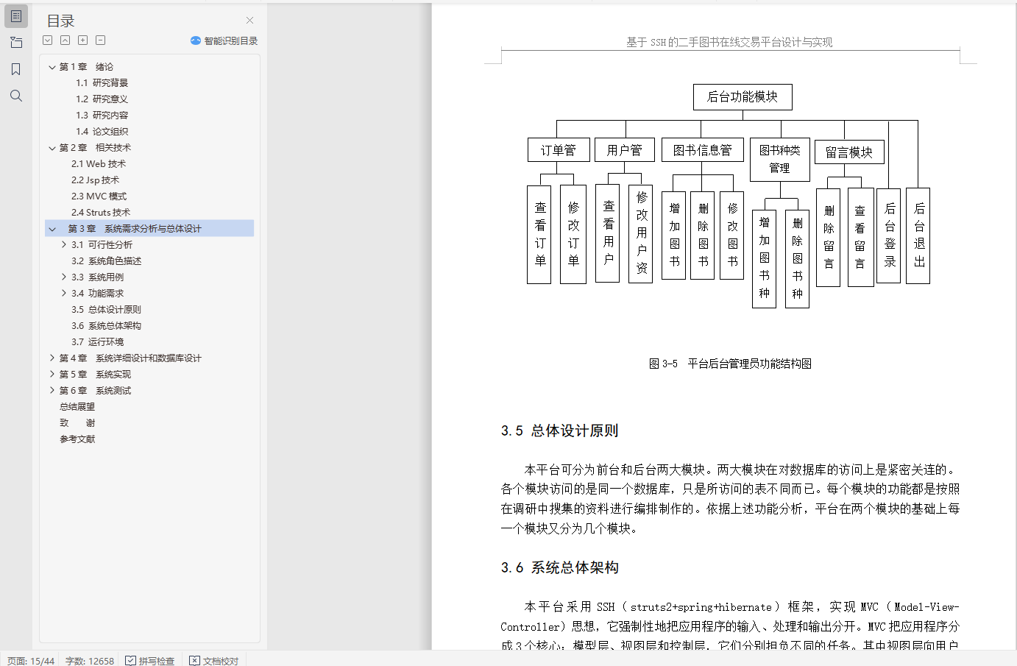Jump to 1.4 论文组织 in outline
The width and height of the screenshot is (1017, 666).
(102, 132)
